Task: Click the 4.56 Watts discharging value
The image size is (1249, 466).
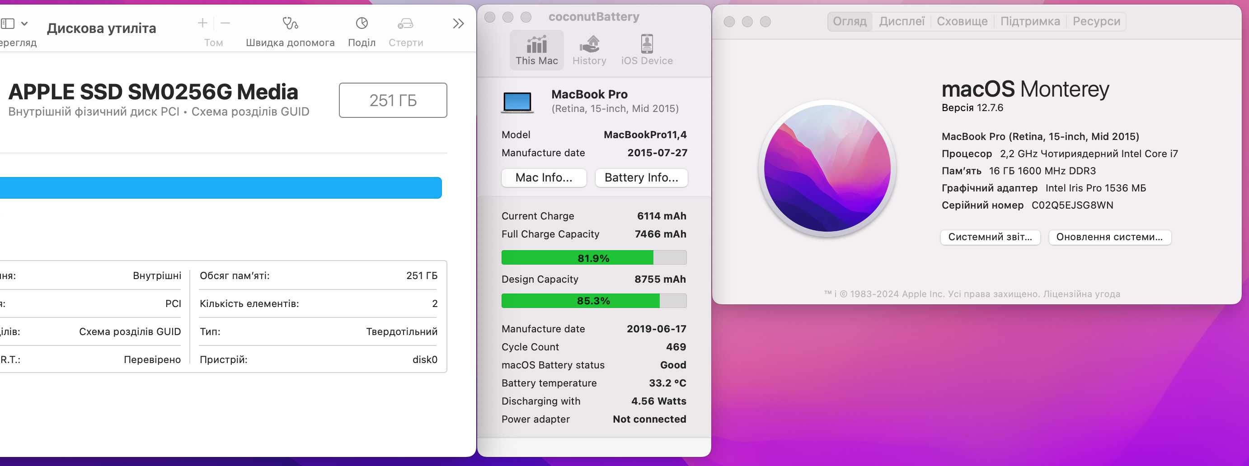Action: pos(658,401)
